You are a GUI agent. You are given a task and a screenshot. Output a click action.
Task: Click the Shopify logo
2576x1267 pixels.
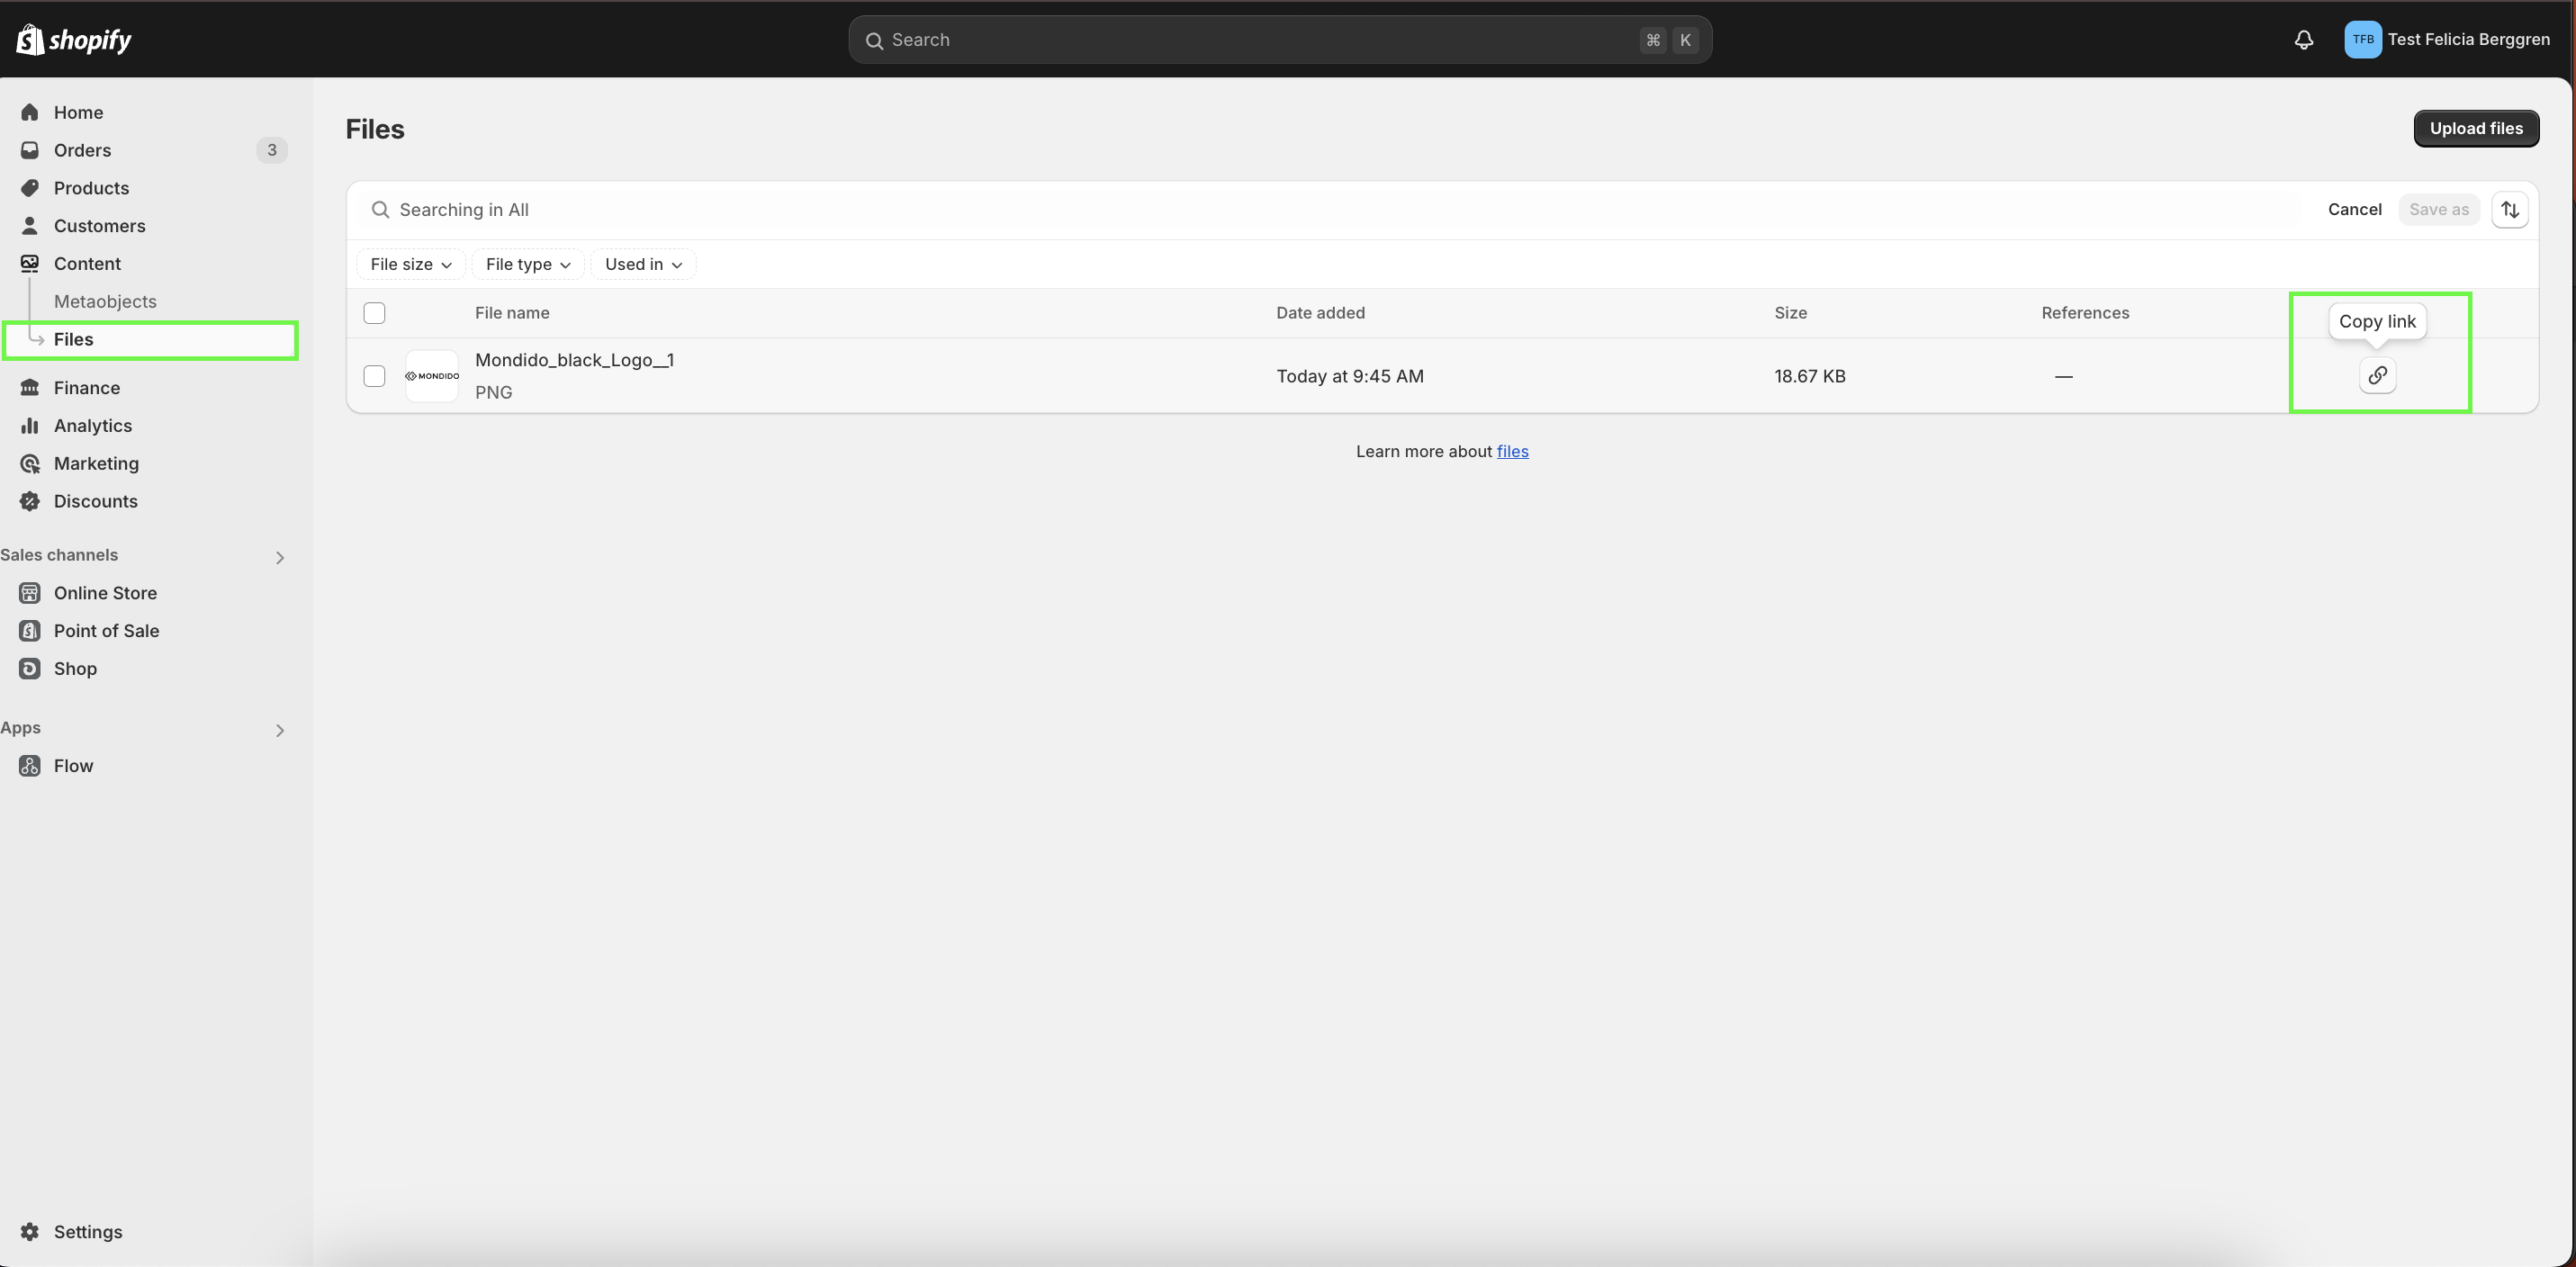coord(74,39)
